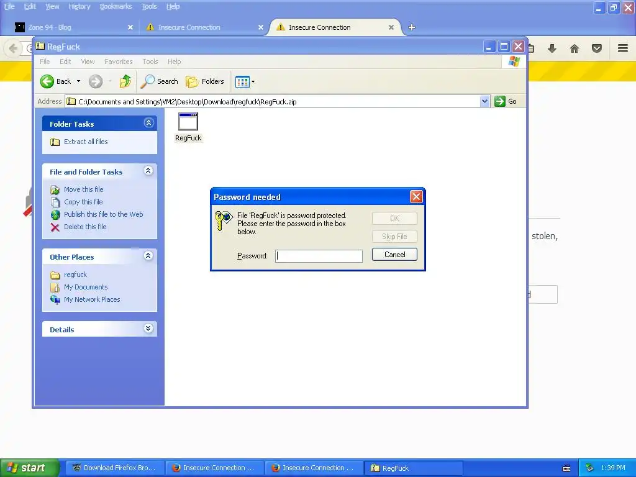Open the regfuck folder link
Screen dimensions: 636x477
click(x=75, y=275)
